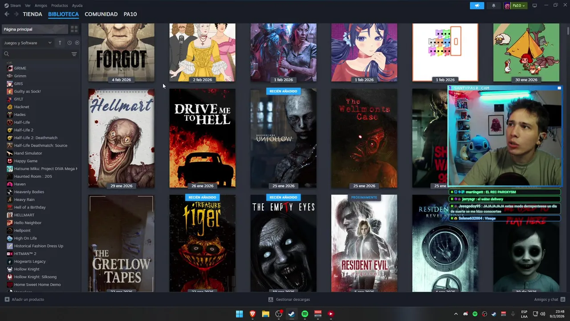This screenshot has height=321, width=570.
Task: Open Amigos y chat
Action: 550,300
